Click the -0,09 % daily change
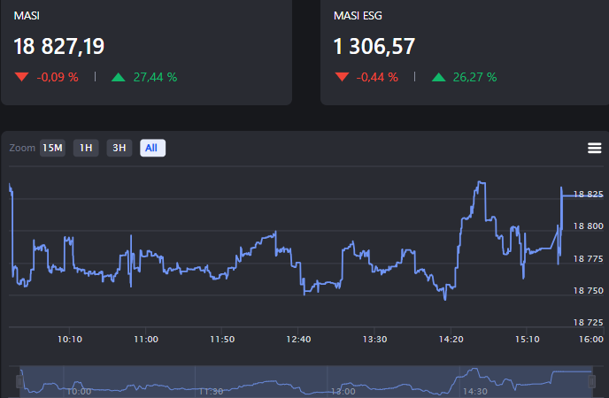609x398 pixels. pos(58,77)
